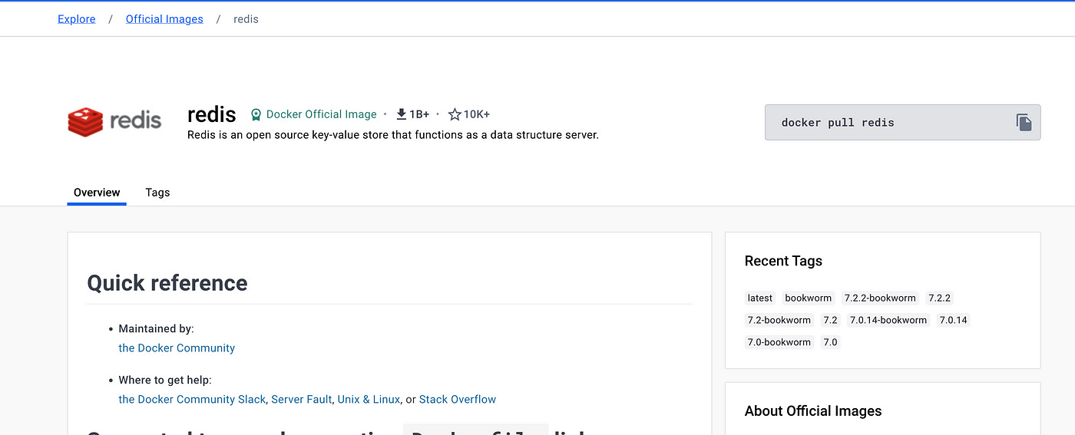Click the star rating icon
The image size is (1075, 435).
pos(455,114)
